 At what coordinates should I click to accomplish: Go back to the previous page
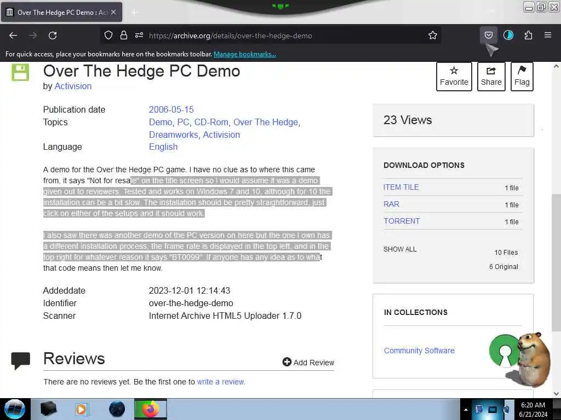[x=13, y=36]
